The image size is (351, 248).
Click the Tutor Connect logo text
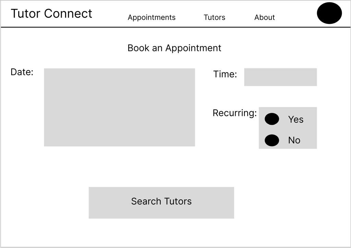[x=51, y=14]
